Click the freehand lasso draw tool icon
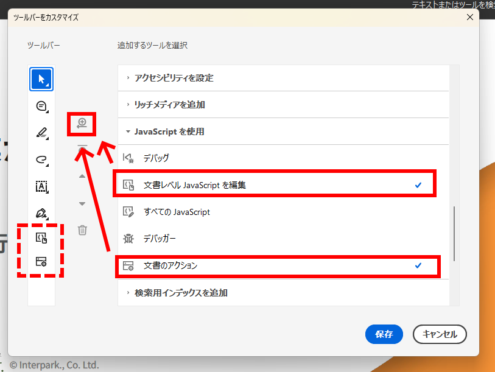The image size is (495, 372). tap(41, 160)
